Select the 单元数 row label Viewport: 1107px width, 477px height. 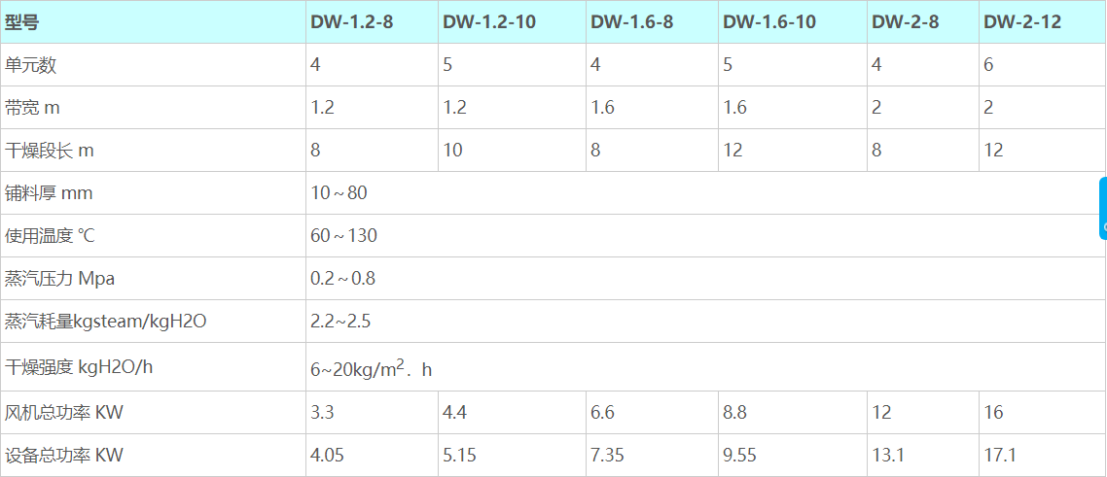click(x=31, y=65)
